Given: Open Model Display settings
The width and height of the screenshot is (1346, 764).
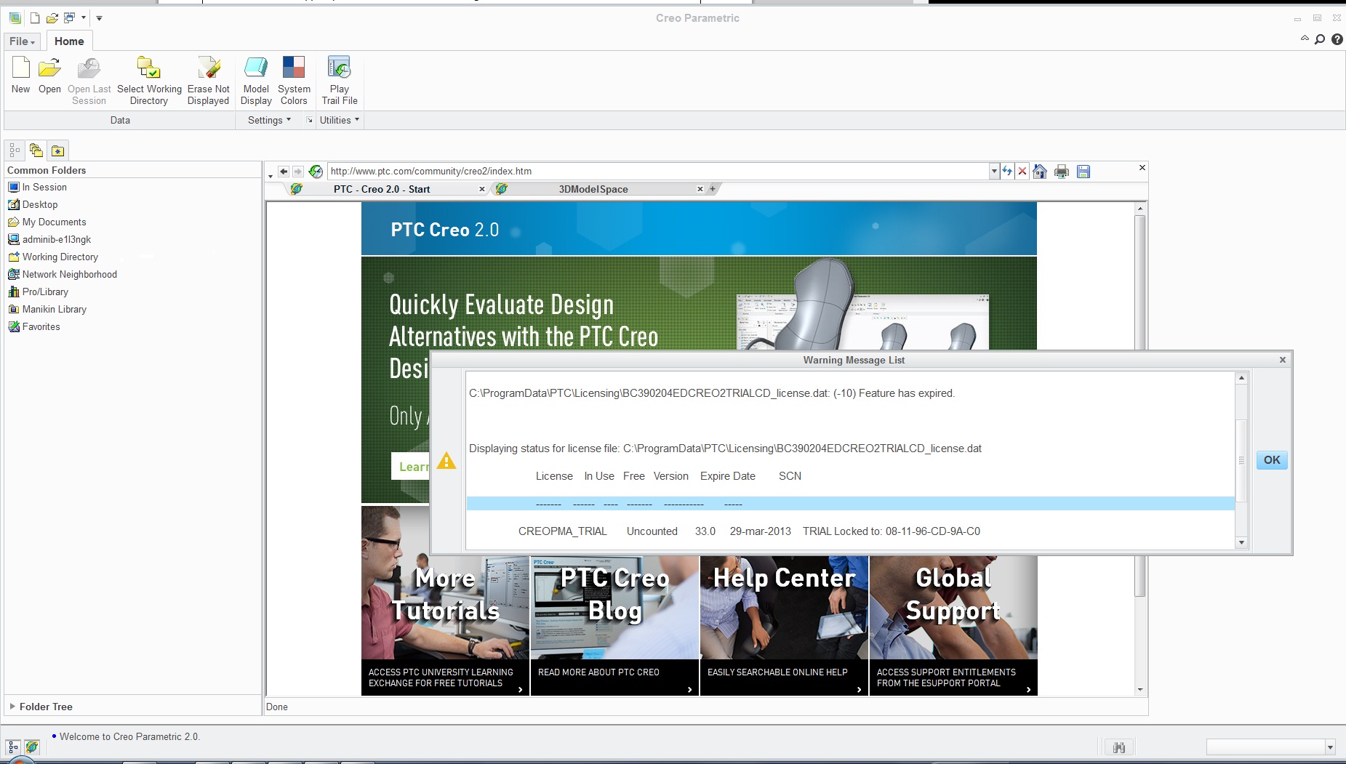Looking at the screenshot, I should pos(256,80).
